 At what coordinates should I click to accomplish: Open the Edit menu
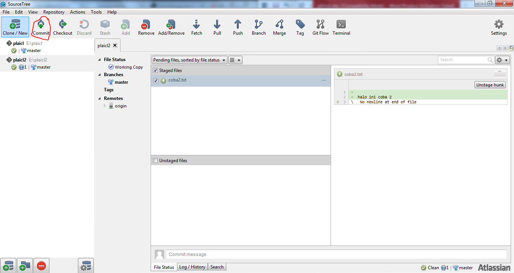19,12
